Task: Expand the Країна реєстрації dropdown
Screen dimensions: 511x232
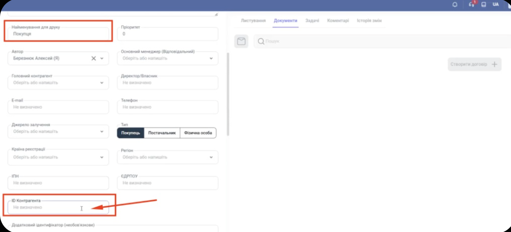Action: coord(102,157)
